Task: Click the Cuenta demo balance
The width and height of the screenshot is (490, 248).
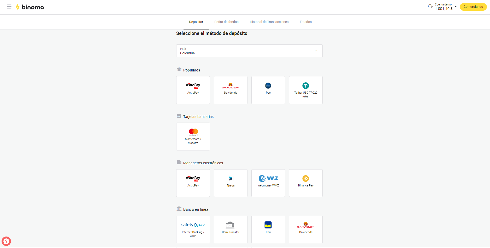Action: 444,7
